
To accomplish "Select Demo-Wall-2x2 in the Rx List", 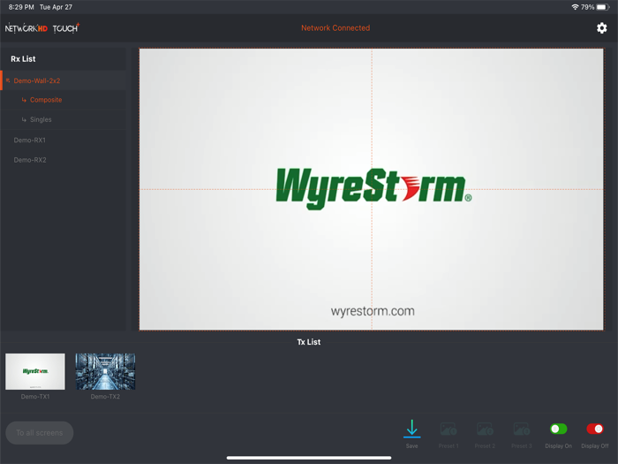I will (63, 80).
